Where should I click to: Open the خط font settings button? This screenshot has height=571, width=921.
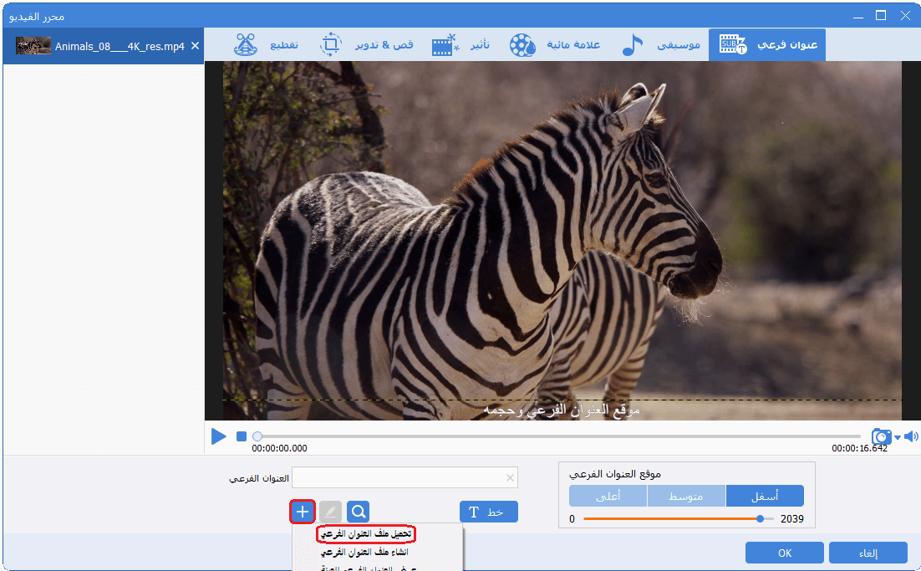(489, 512)
